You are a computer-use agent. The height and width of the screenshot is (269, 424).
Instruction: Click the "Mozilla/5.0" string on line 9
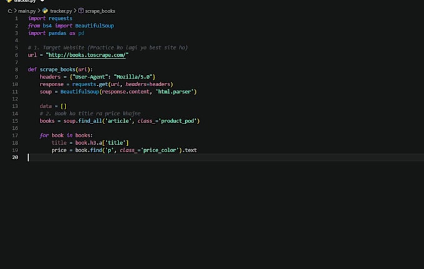click(x=133, y=77)
